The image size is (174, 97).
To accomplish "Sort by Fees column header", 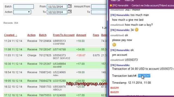I will pyautogui.click(x=96, y=35).
